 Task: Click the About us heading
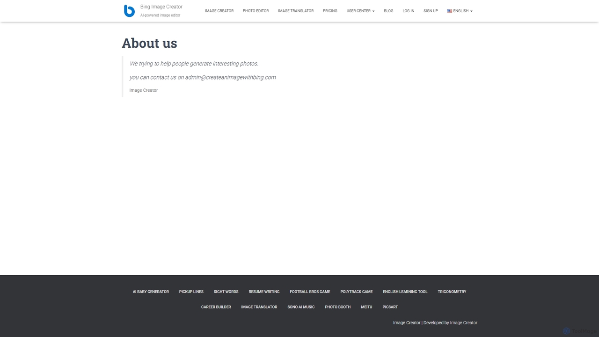(x=149, y=43)
